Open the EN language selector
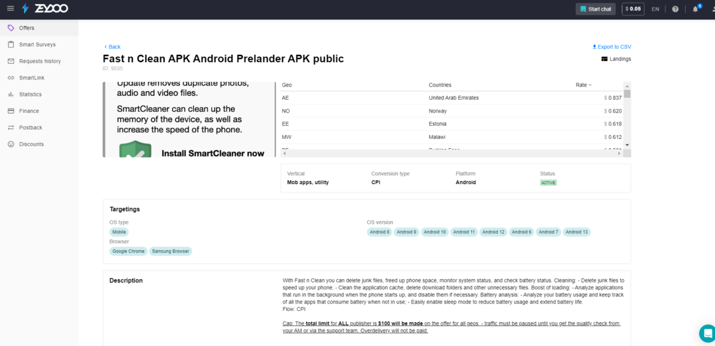The width and height of the screenshot is (715, 346). pyautogui.click(x=655, y=9)
